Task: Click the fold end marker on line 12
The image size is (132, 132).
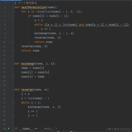Action: 13,51
